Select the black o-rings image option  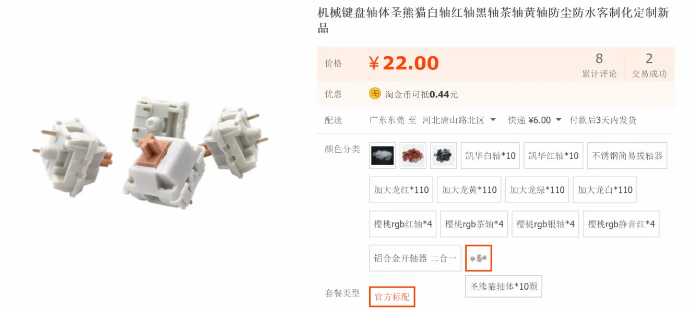(x=444, y=156)
